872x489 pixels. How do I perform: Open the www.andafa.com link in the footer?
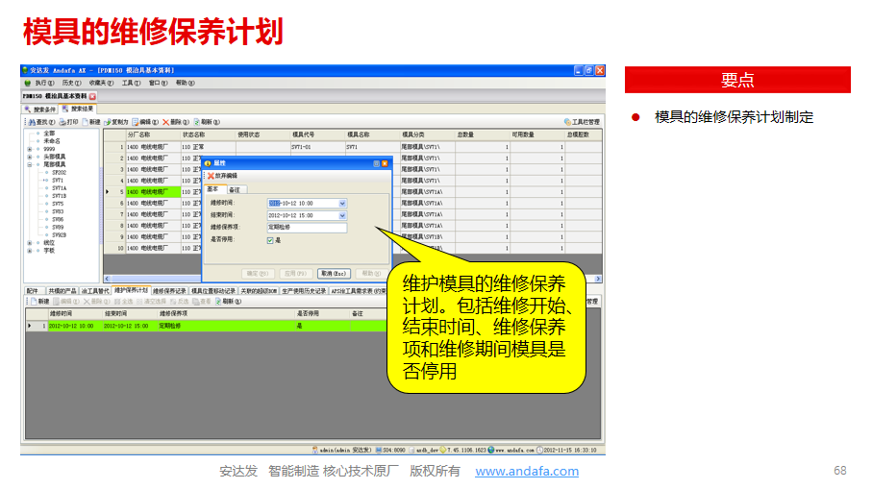(527, 472)
